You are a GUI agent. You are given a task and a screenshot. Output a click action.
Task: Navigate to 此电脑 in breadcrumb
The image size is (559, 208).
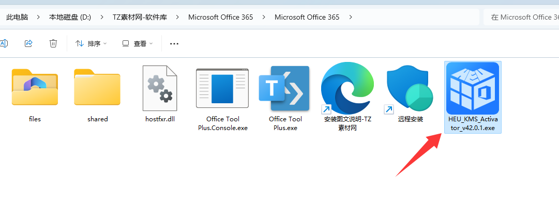[x=17, y=17]
